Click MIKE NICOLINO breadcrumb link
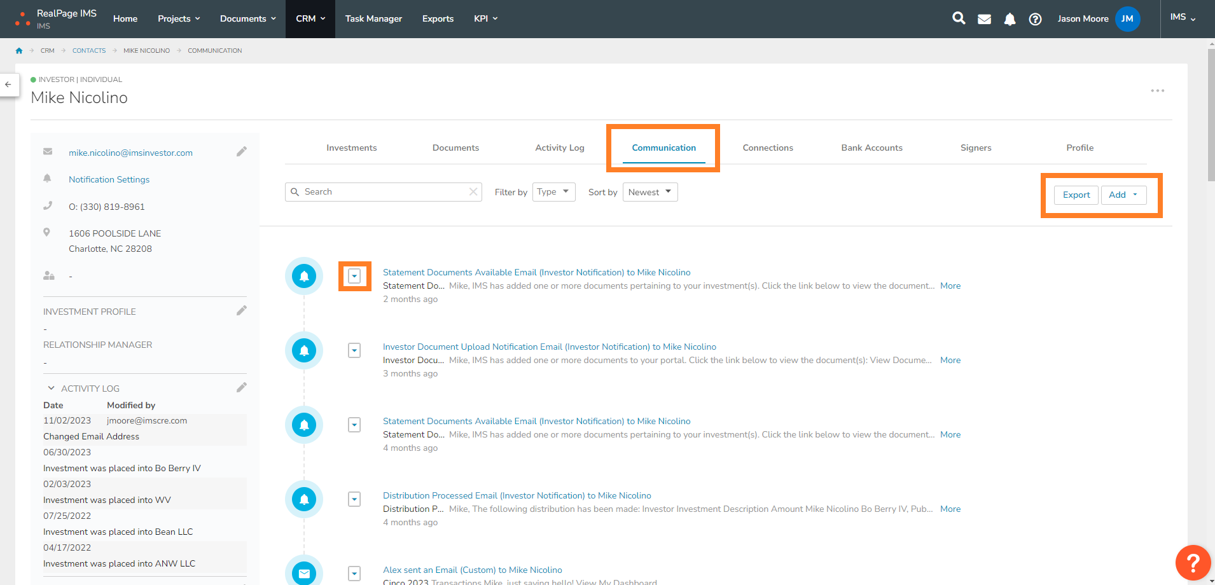The height and width of the screenshot is (585, 1215). (146, 51)
